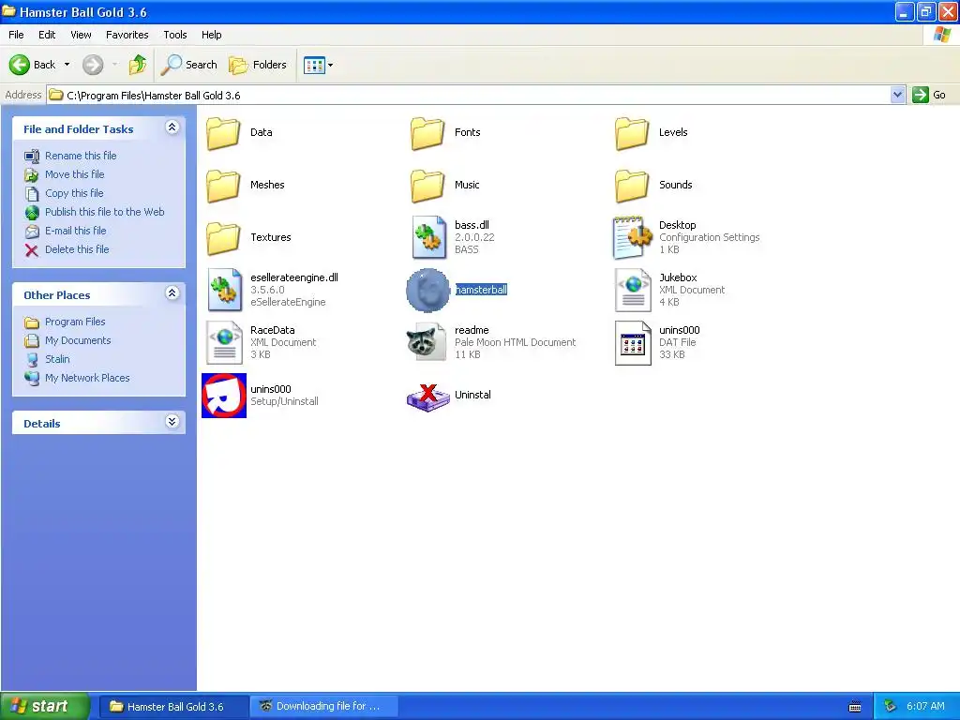The image size is (960, 720).
Task: Click the Jukebox file name text
Action: pyautogui.click(x=678, y=277)
